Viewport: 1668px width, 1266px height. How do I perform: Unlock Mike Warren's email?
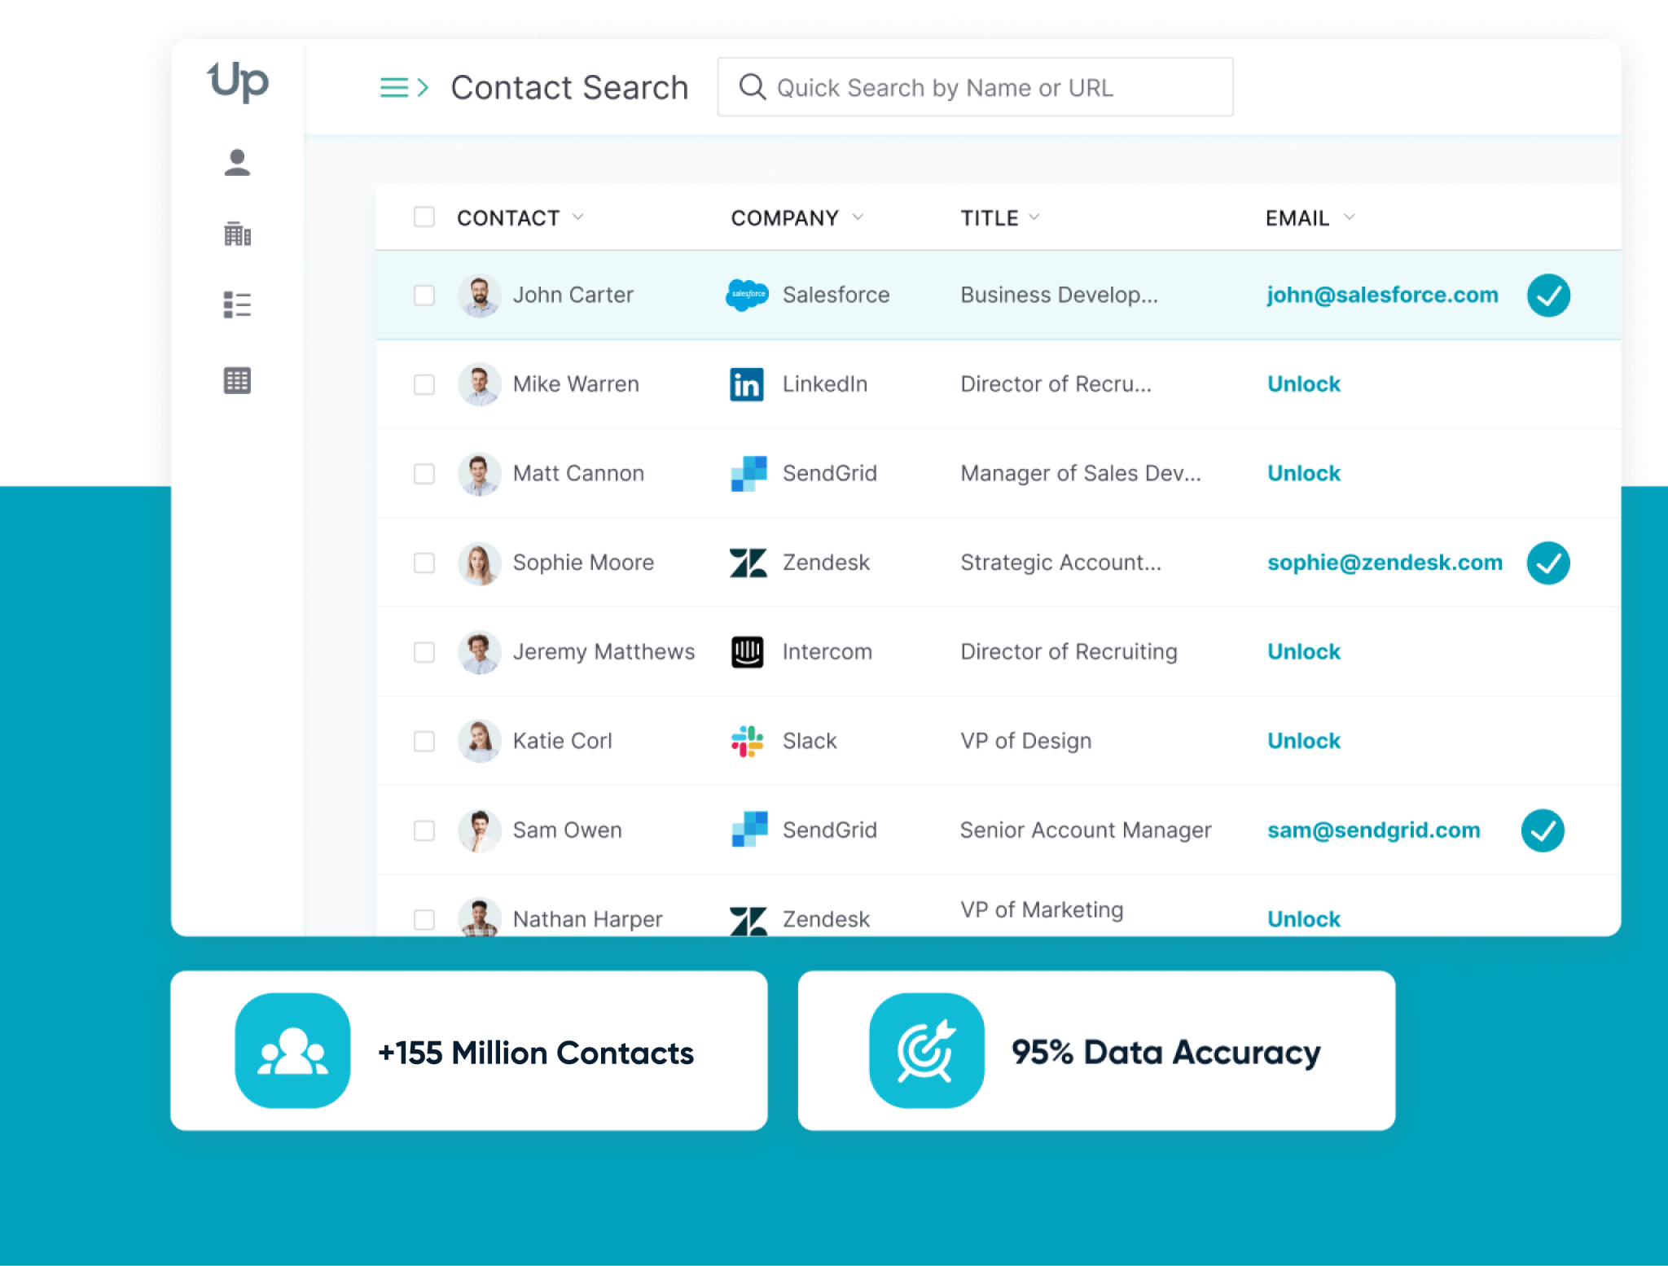[1303, 384]
